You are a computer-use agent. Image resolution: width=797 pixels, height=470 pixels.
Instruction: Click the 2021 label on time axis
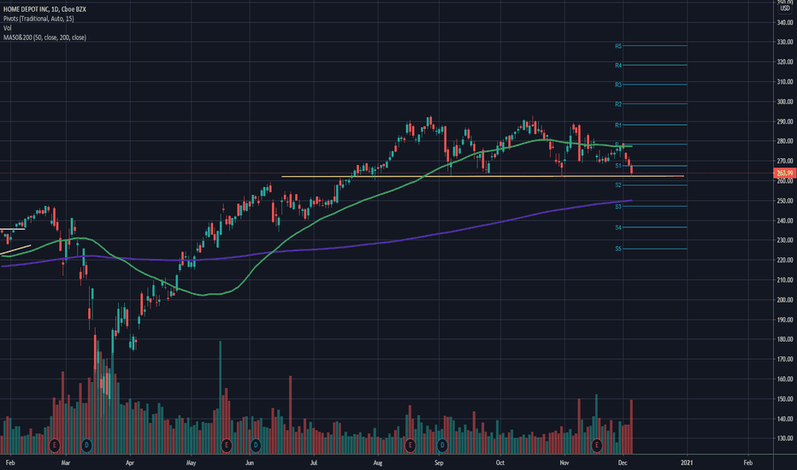click(x=686, y=463)
